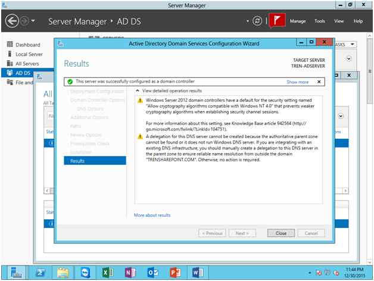Show hidden system tray icons

[310, 273]
